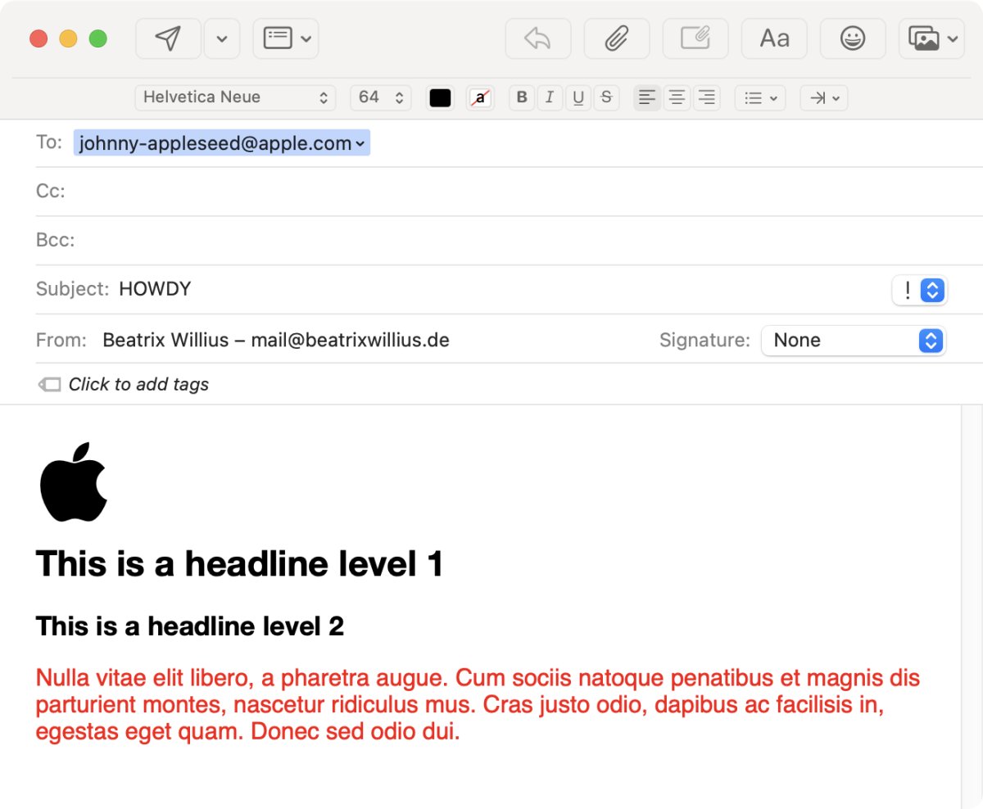
Task: Toggle underline formatting
Action: click(x=578, y=97)
